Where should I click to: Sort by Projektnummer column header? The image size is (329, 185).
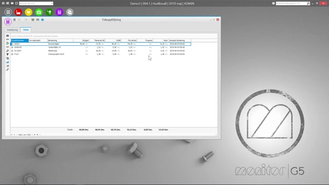click(20, 41)
